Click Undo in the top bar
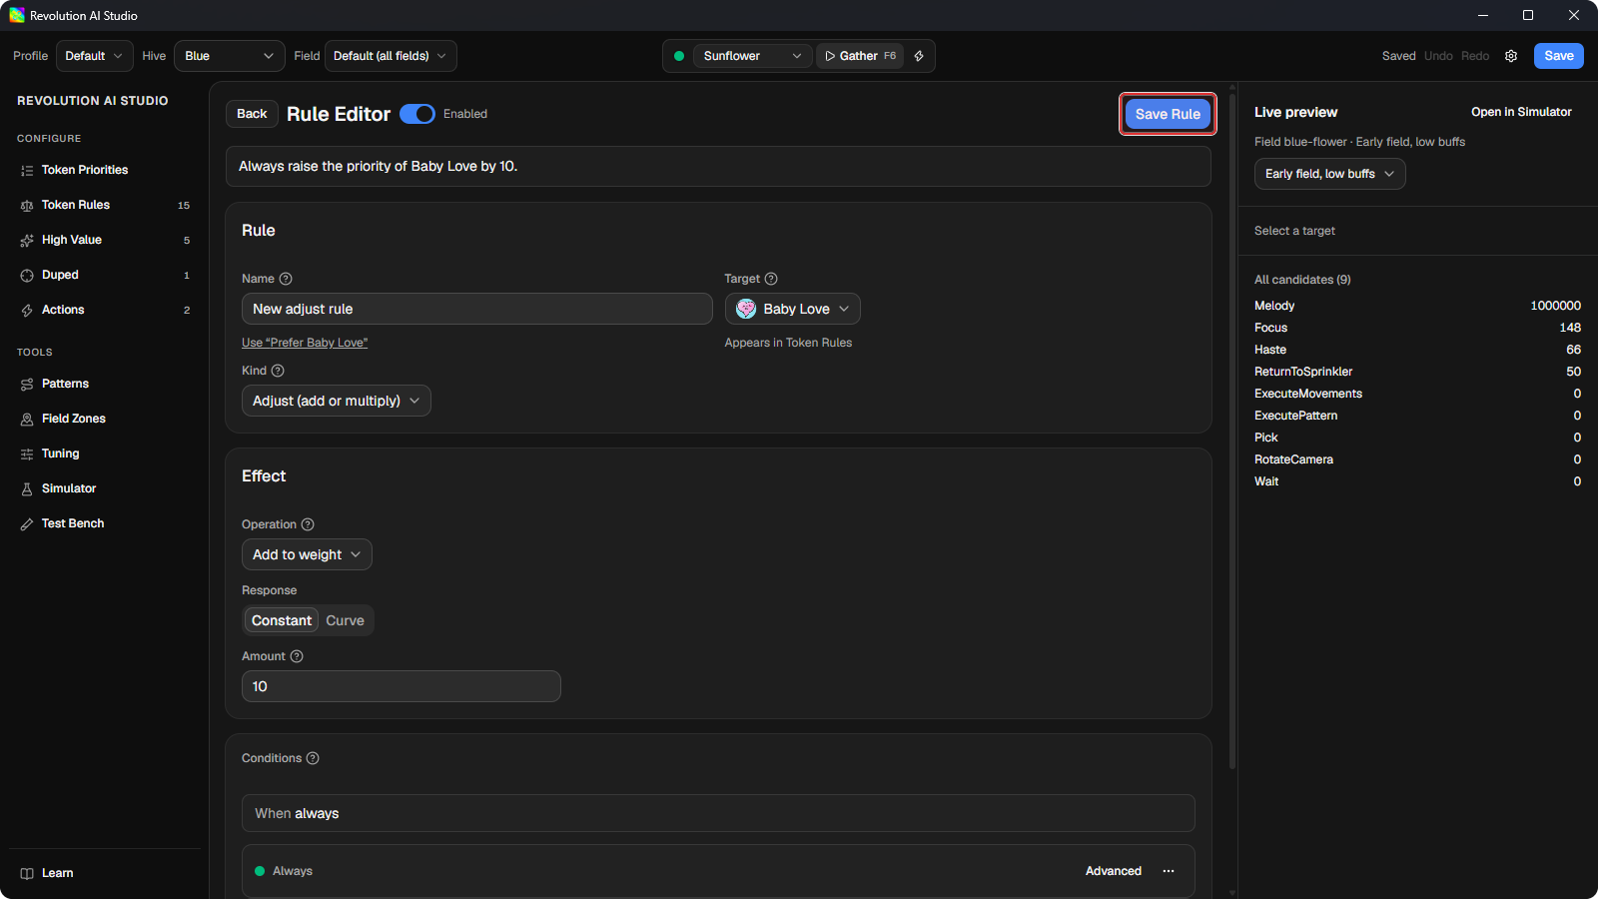The height and width of the screenshot is (899, 1598). (x=1438, y=56)
